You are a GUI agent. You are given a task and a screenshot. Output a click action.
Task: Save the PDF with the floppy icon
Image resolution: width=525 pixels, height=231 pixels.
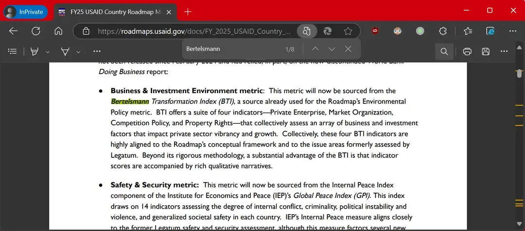(x=485, y=51)
